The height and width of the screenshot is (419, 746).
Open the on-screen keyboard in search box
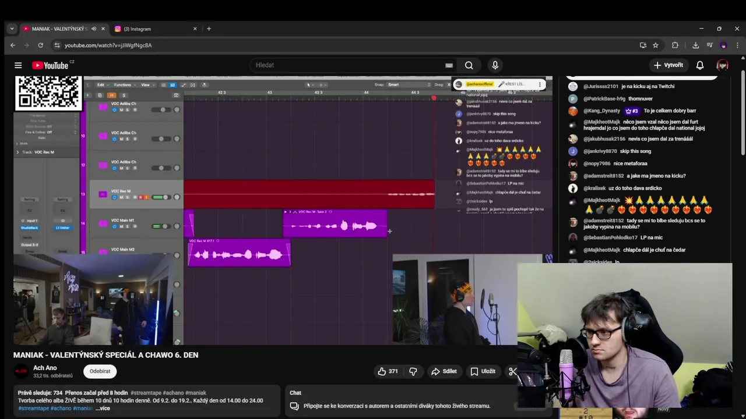click(x=449, y=65)
